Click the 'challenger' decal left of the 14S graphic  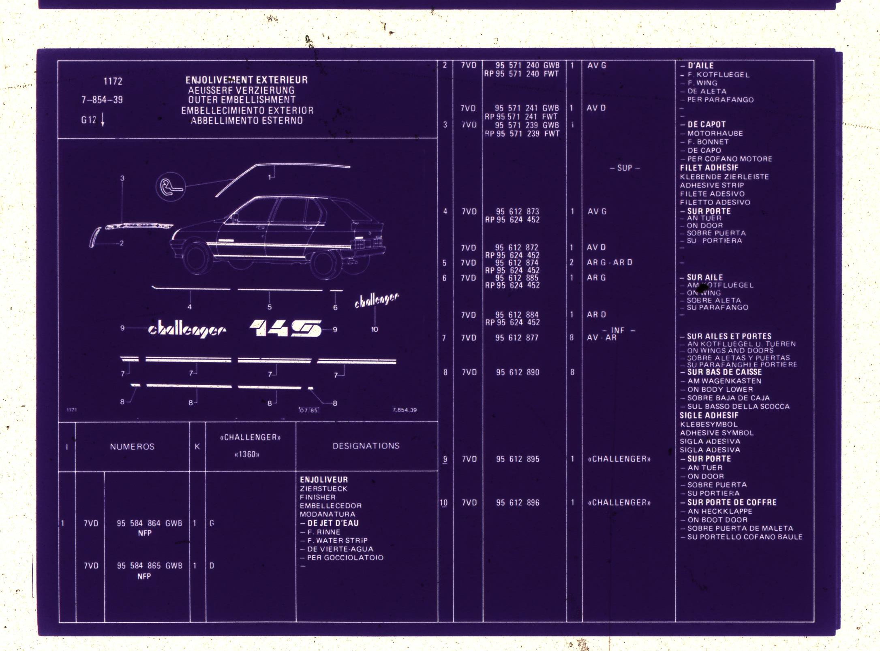point(187,329)
